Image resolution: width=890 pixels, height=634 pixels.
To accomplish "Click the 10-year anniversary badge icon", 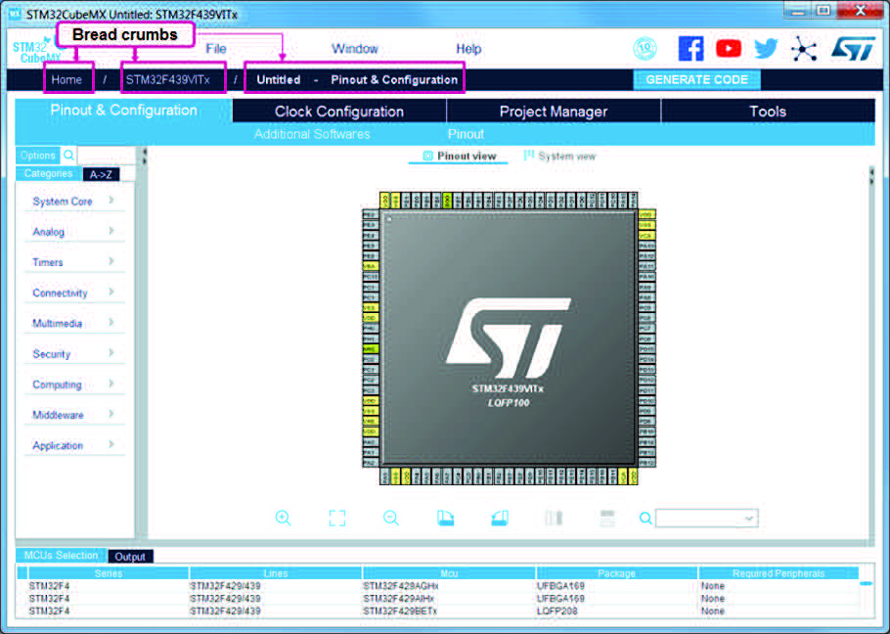I will [645, 49].
